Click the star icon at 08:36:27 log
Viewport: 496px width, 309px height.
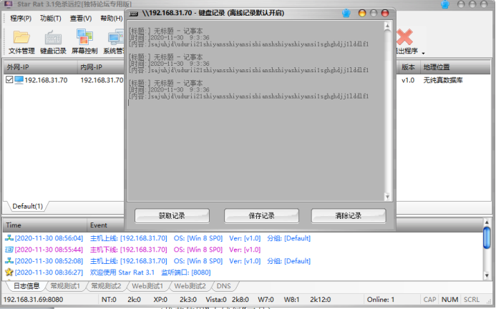tap(9, 272)
